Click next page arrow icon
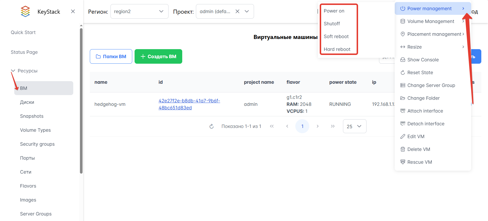 tap(318, 126)
